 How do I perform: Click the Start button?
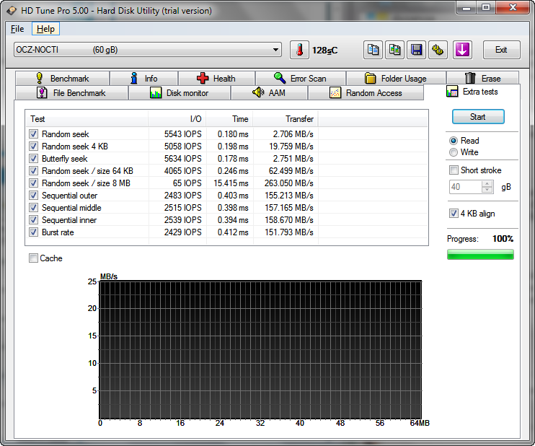(478, 117)
